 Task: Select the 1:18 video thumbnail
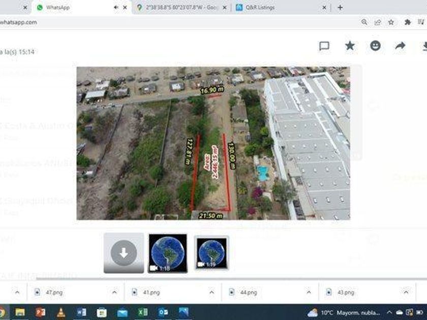click(168, 253)
